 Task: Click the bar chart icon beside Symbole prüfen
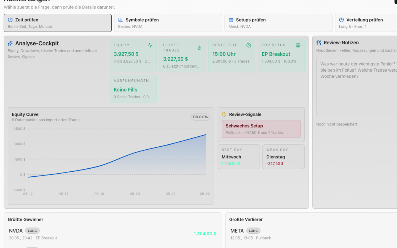[120, 20]
